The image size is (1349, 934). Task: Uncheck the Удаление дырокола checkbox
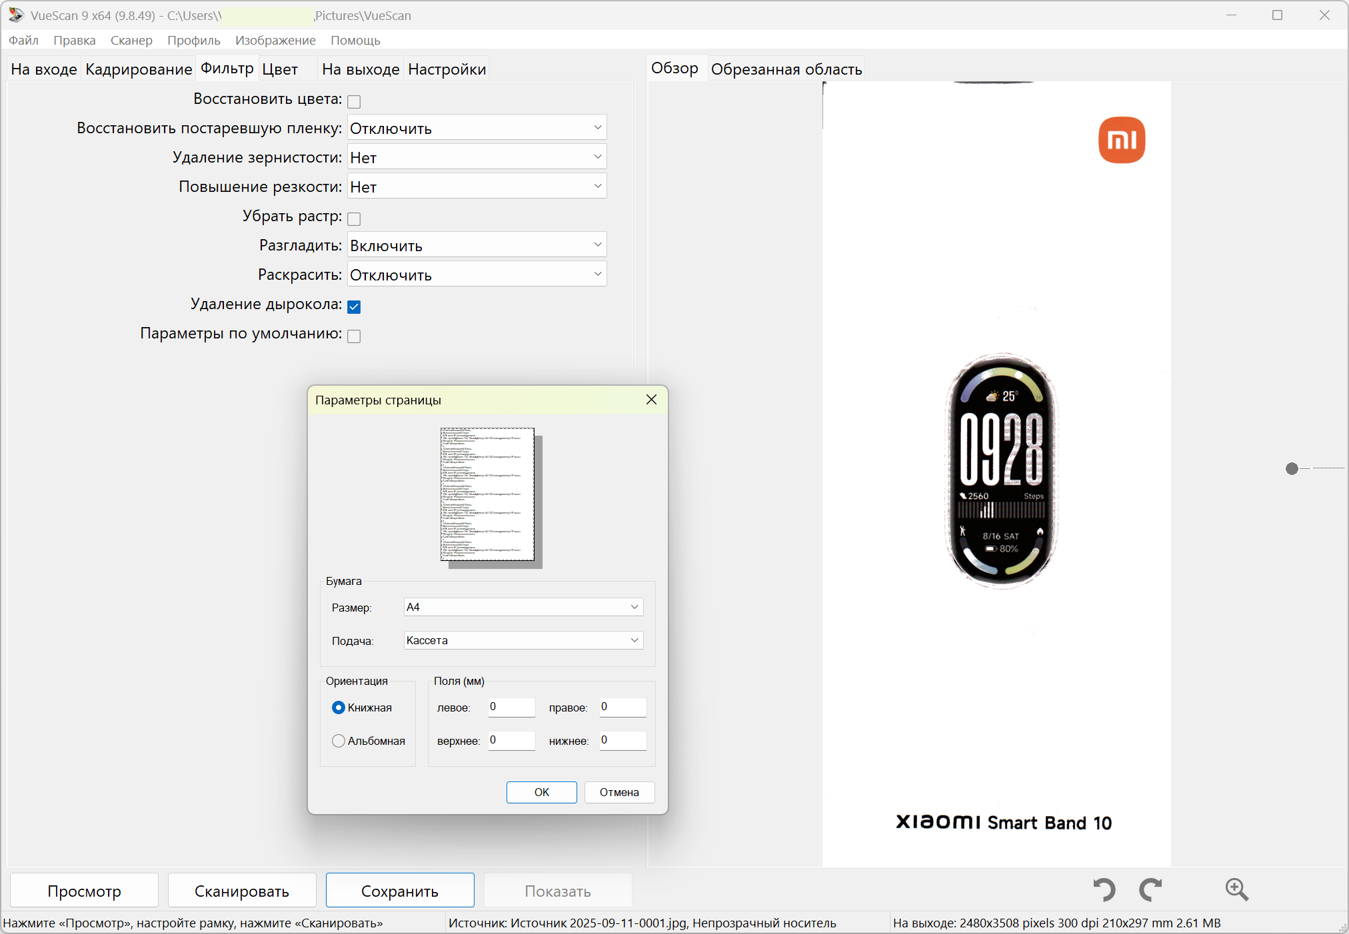354,306
